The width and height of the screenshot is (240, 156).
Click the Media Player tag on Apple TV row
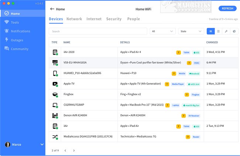click(x=178, y=84)
